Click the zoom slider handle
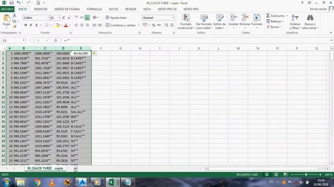The width and height of the screenshot is (334, 187). [x=306, y=175]
